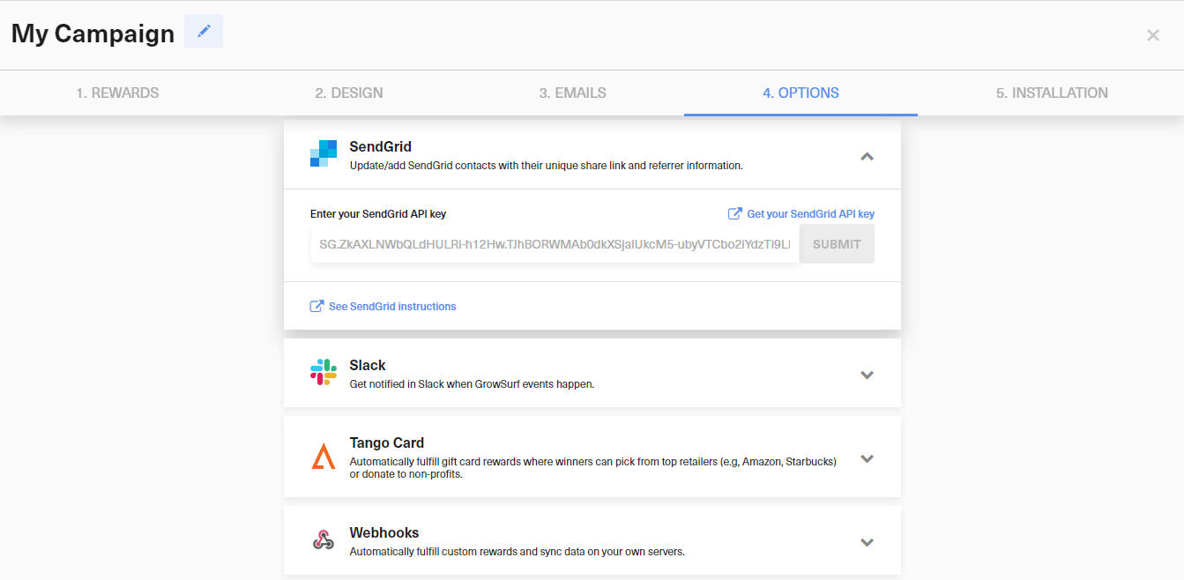
Task: Click the Webhooks integration icon
Action: click(x=323, y=539)
